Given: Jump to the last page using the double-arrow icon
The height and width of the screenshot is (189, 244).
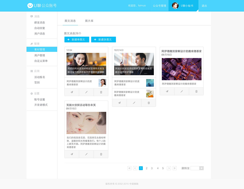Looking at the screenshot, I should coord(174,168).
